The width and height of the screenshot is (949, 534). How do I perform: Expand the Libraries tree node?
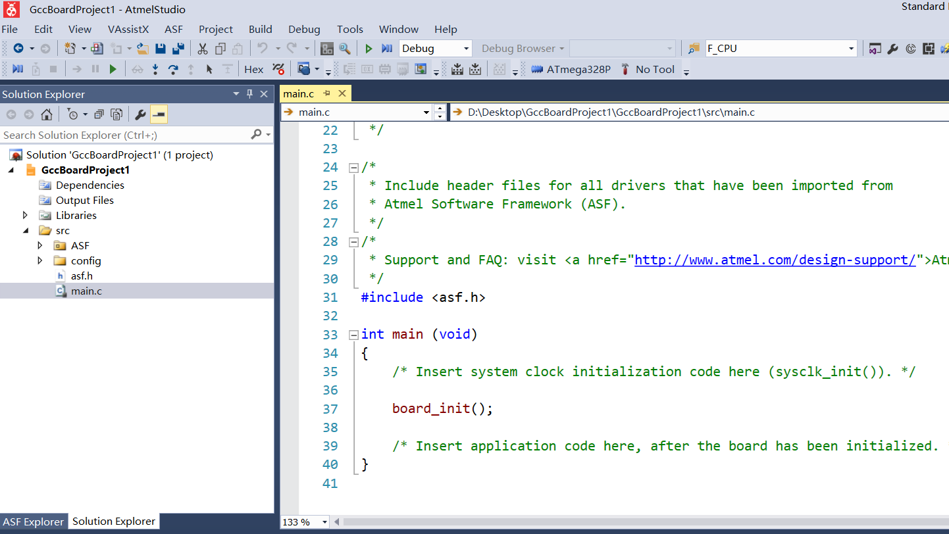click(25, 215)
